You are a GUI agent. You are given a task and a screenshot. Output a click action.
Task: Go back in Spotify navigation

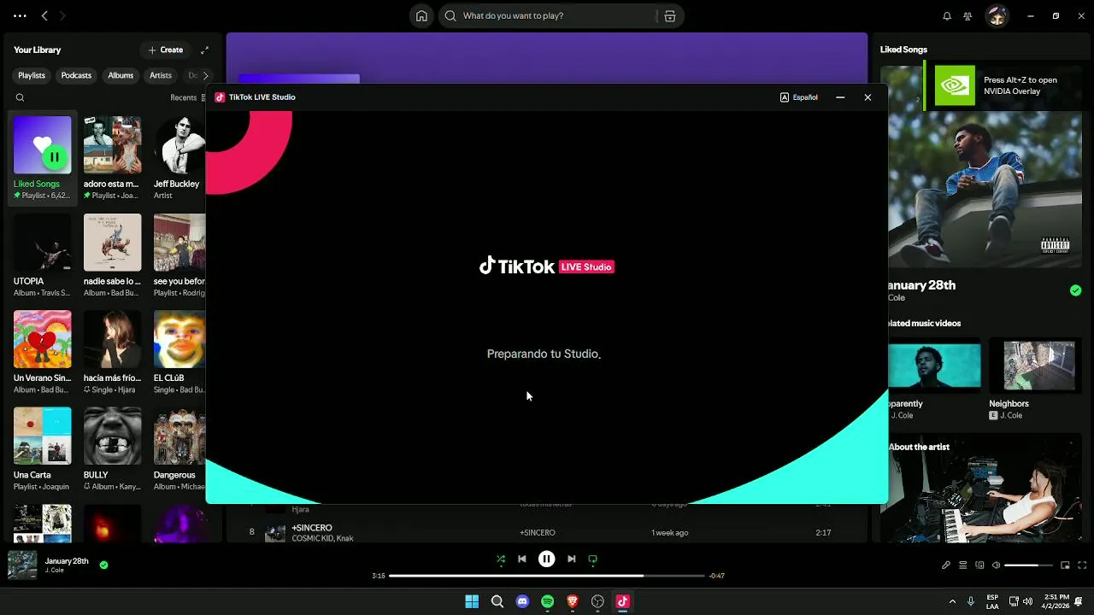pos(44,15)
